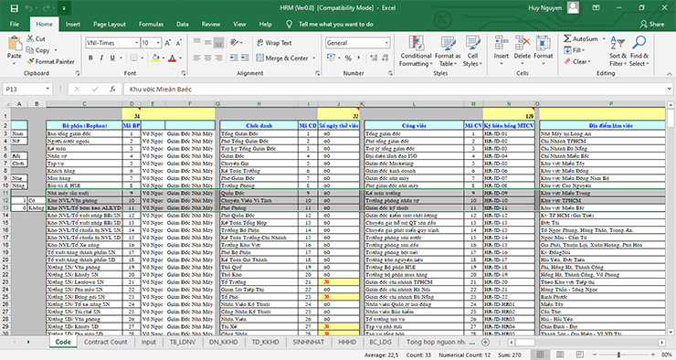
Task: Open the Fill dropdown in Editing group
Action: [x=576, y=50]
